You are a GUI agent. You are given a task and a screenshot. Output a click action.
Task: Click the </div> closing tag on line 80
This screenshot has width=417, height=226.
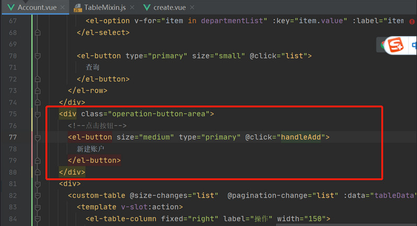(72, 172)
